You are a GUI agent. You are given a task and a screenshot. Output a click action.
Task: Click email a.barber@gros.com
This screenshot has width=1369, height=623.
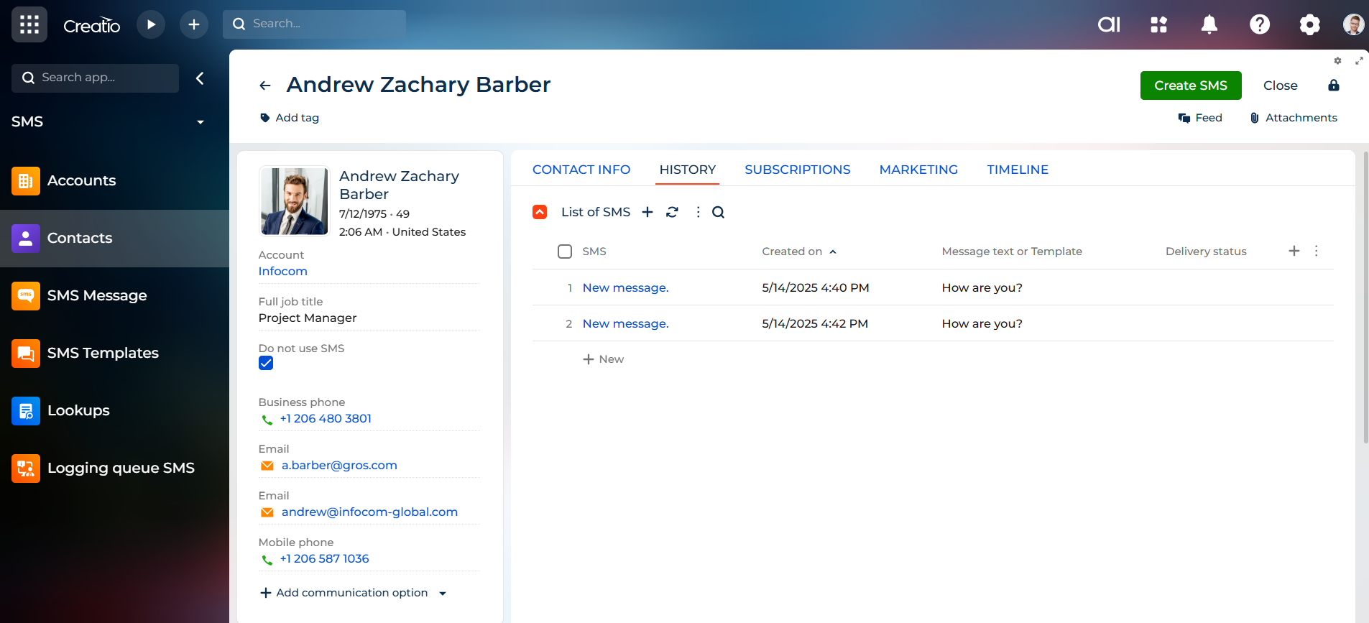[x=339, y=466]
